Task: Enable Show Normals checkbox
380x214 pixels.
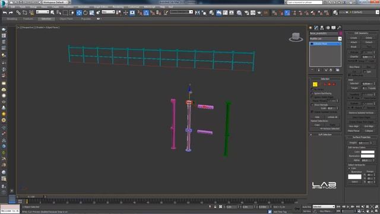Action: pyautogui.click(x=312, y=105)
